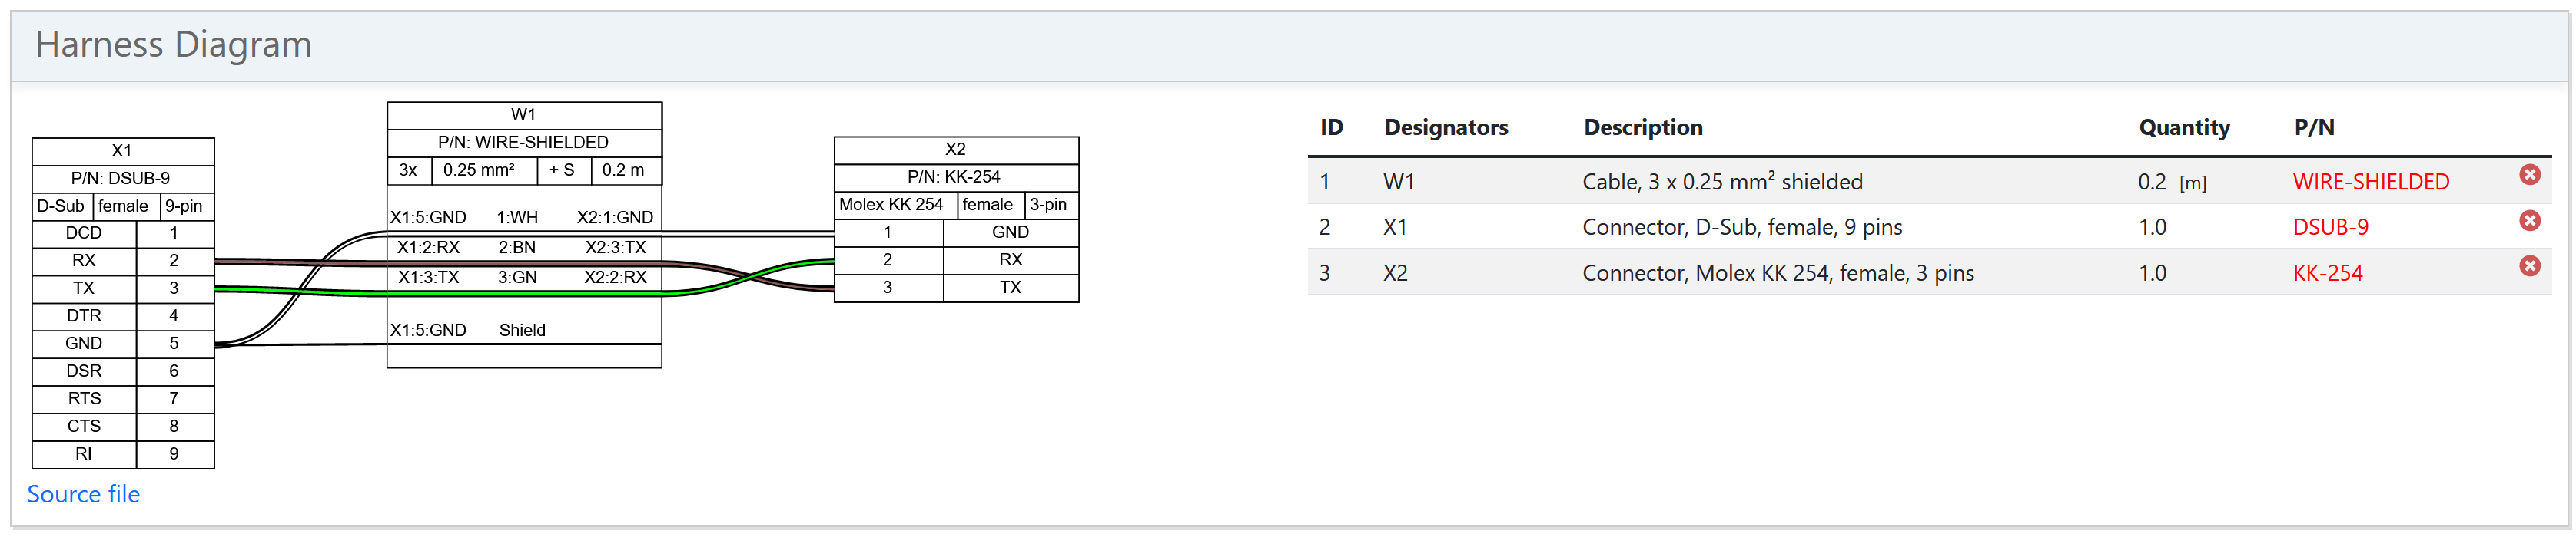
Task: Click the Harness Diagram panel heading
Action: tap(173, 45)
